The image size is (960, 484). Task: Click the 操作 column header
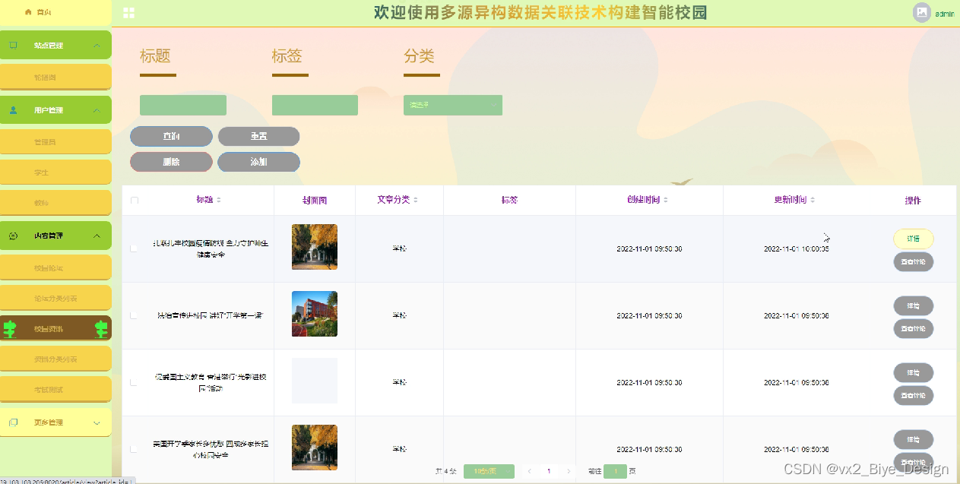pos(913,200)
